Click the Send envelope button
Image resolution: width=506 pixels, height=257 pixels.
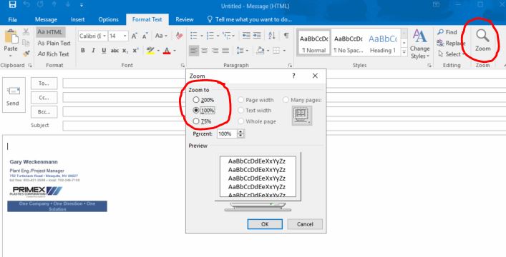[x=13, y=95]
